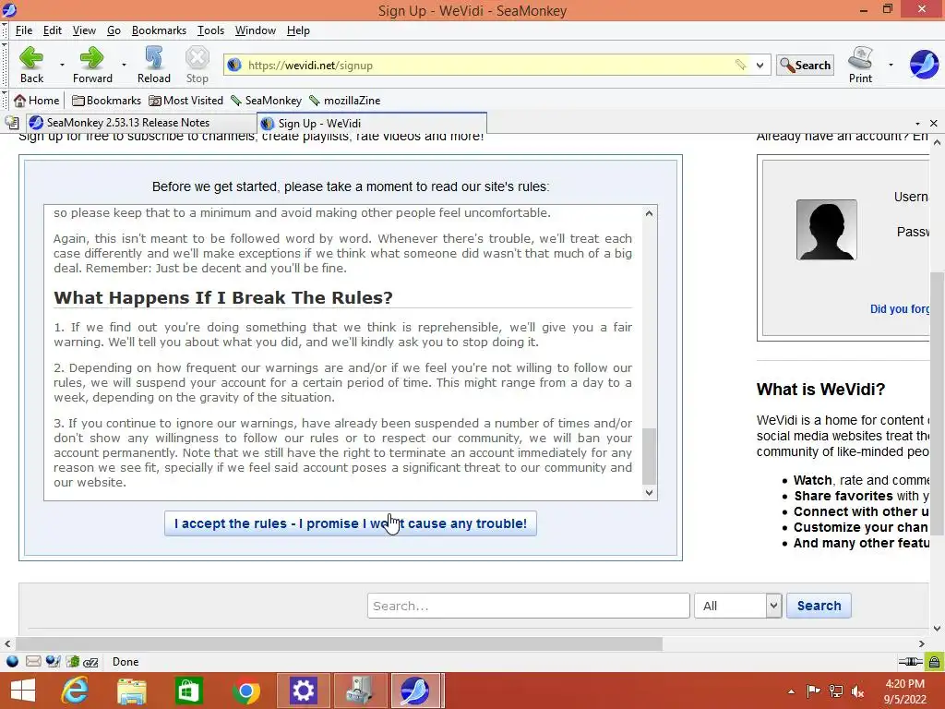Click the SeaMonkey throbber logo

tap(924, 65)
